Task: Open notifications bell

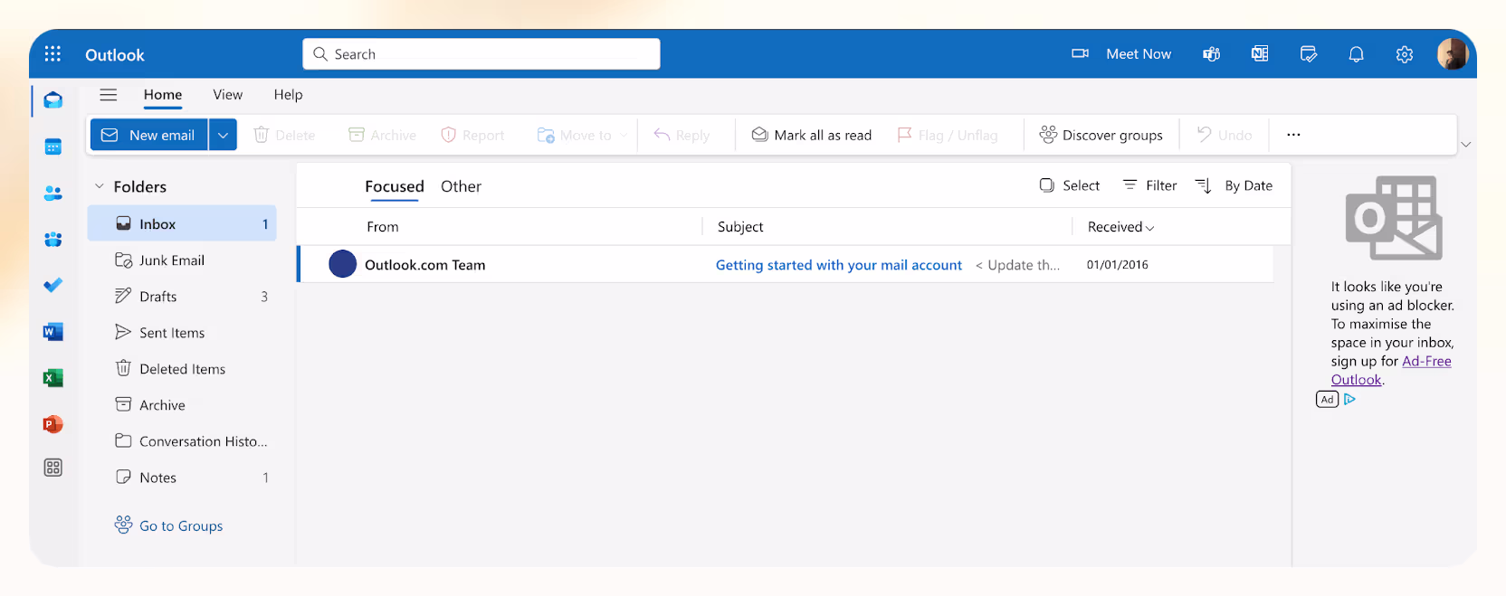Action: pyautogui.click(x=1356, y=54)
